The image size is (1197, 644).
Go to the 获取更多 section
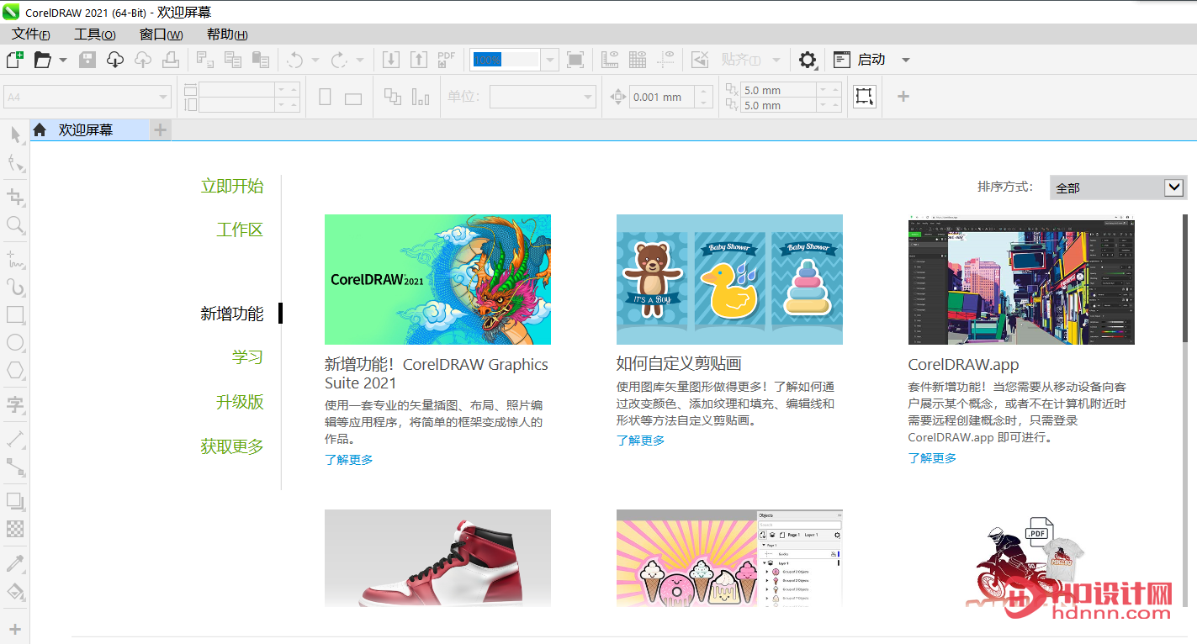pos(232,446)
